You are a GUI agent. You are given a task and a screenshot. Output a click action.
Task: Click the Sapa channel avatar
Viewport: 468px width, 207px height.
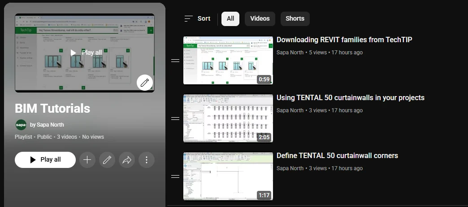click(x=21, y=125)
